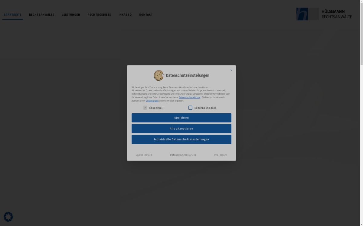This screenshot has height=226, width=363.
Task: Go to the RECHTSGEBIETE section
Action: click(99, 14)
